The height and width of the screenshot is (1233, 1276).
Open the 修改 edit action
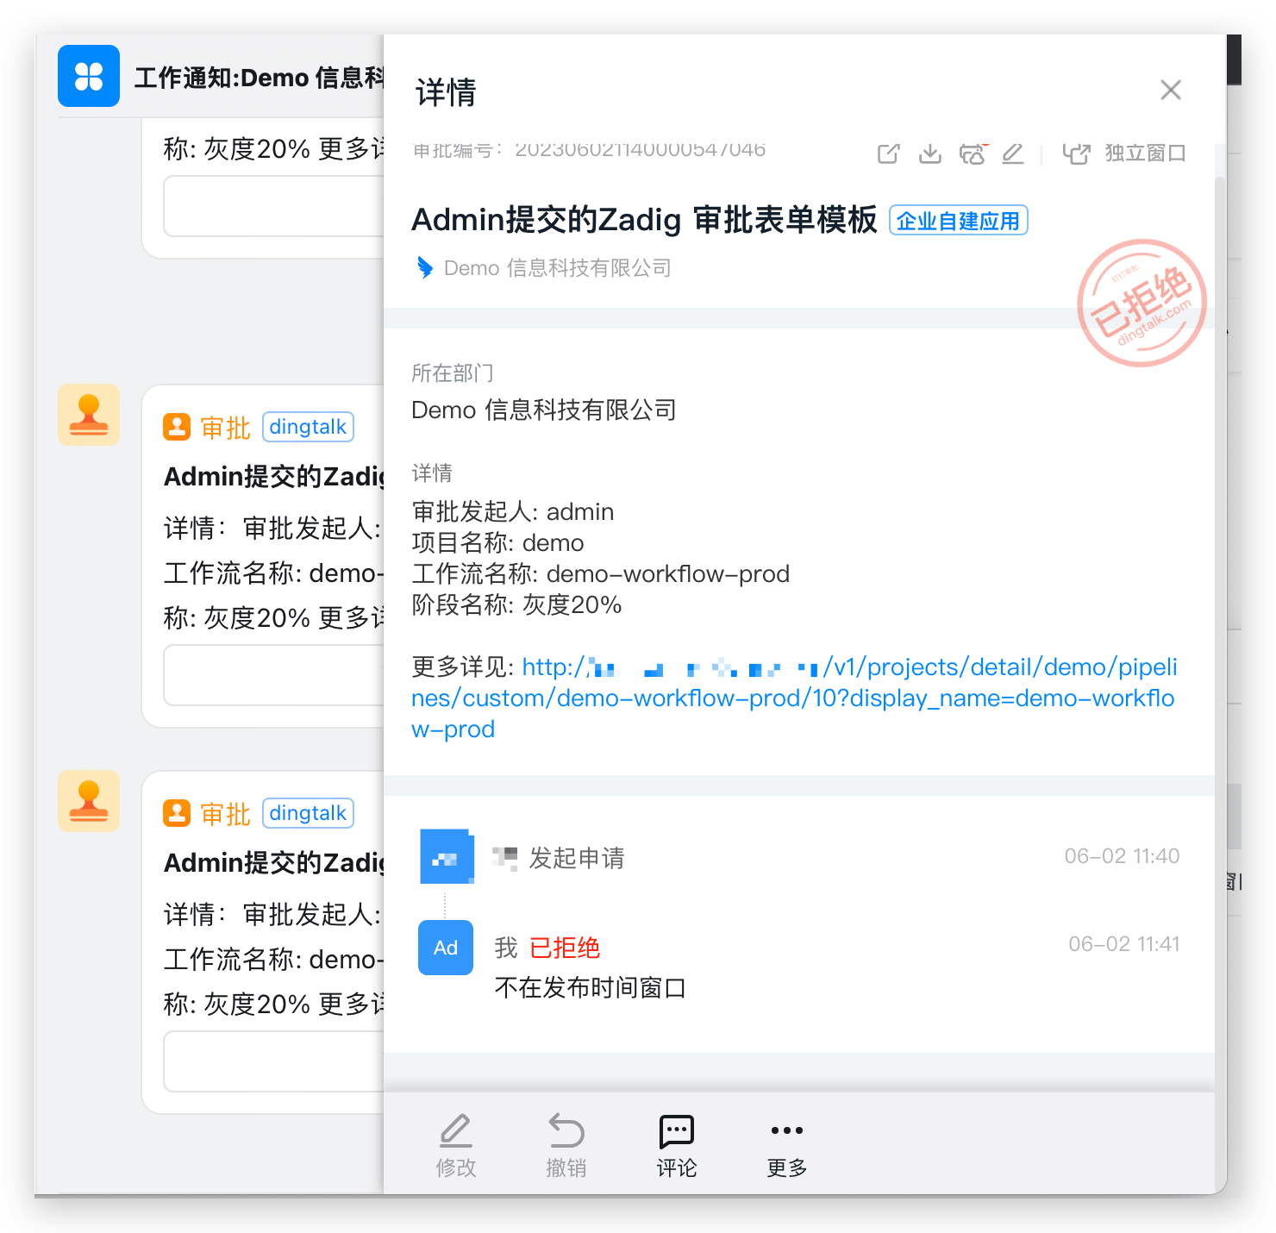tap(455, 1144)
